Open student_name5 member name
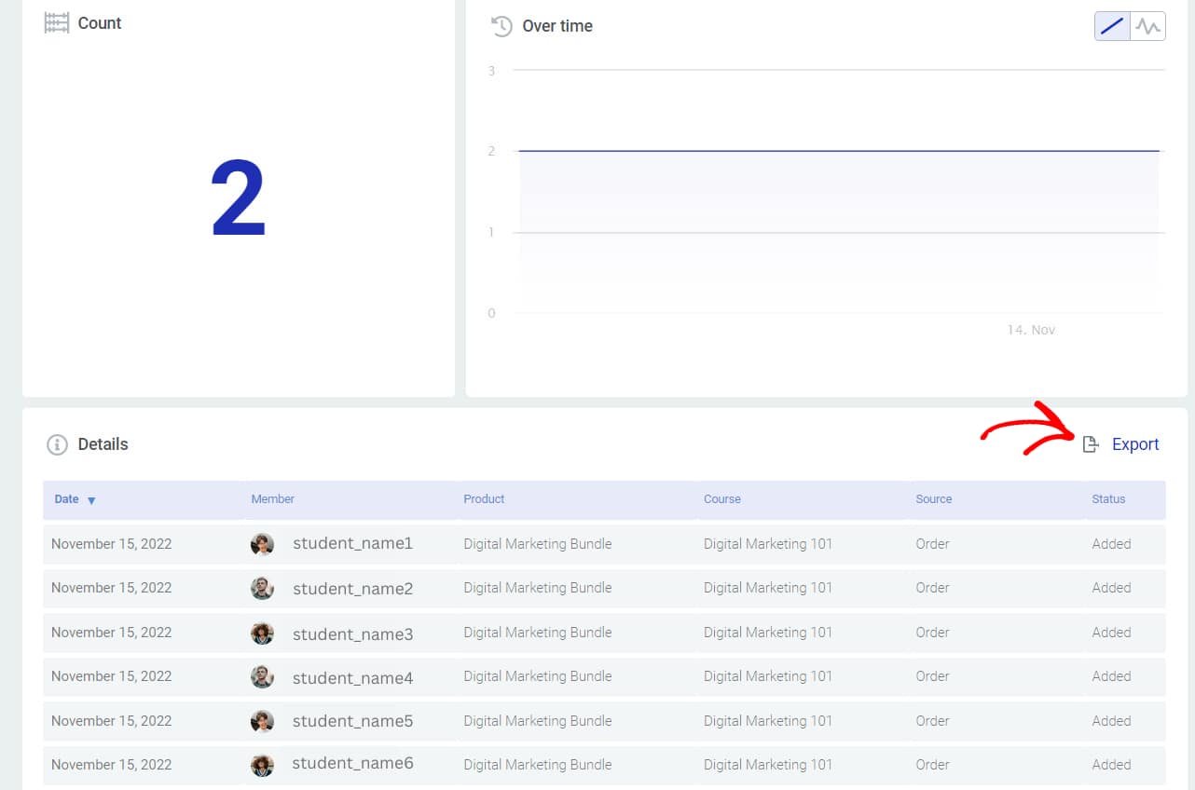Screen dimensions: 1195x790 352,721
